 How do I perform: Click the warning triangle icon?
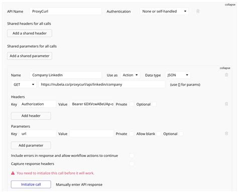point(13,173)
